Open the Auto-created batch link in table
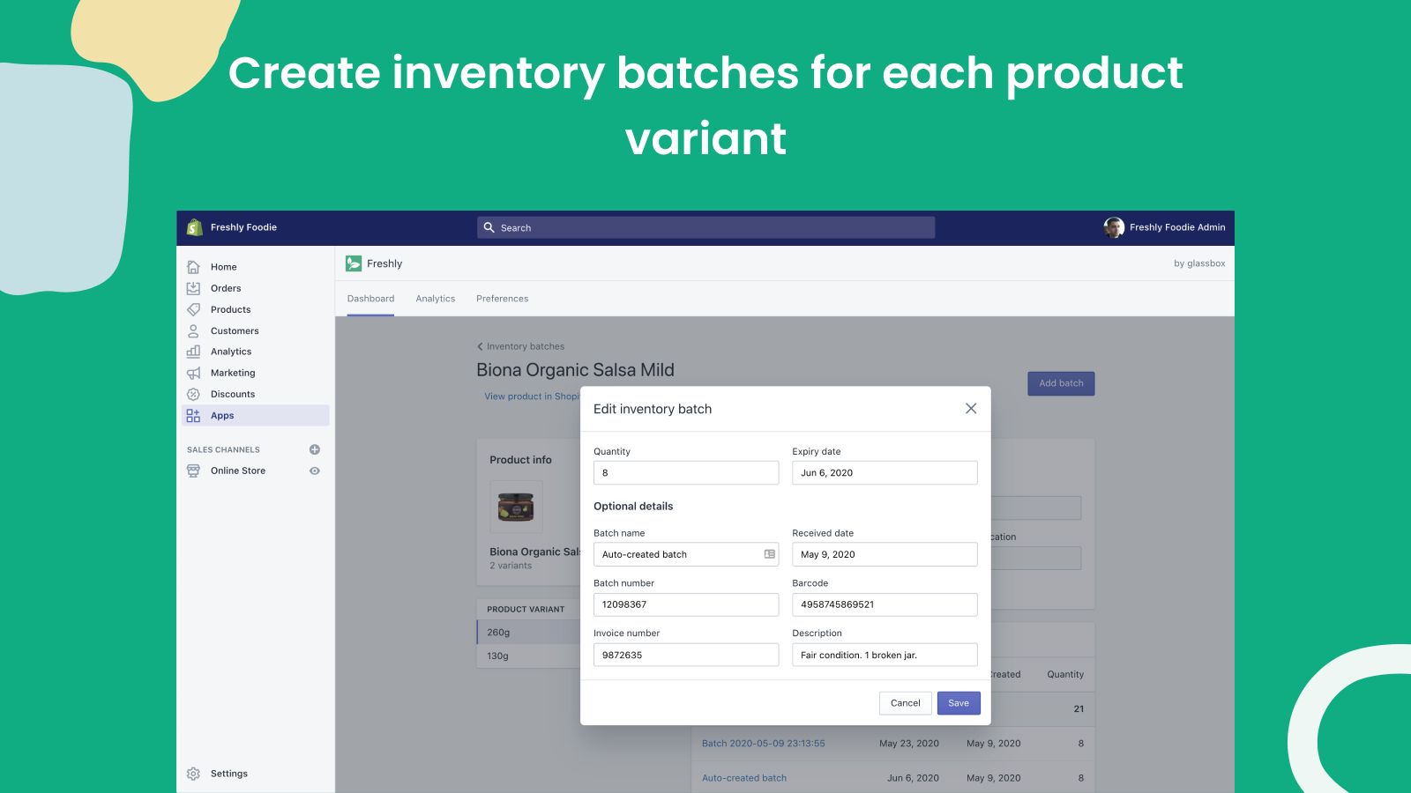 (x=744, y=778)
